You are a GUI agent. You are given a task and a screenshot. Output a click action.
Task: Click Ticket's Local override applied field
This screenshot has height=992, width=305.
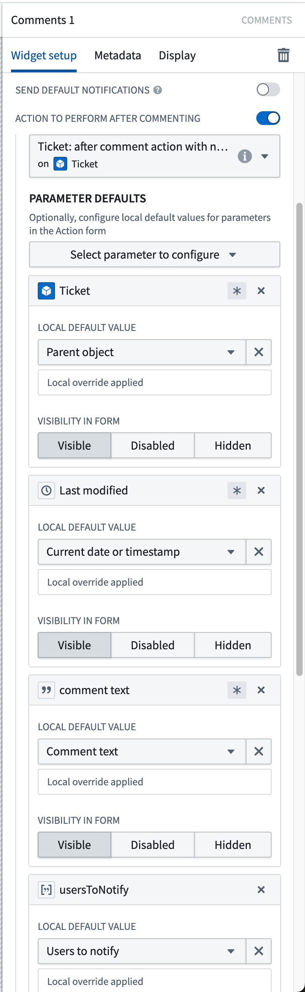(154, 382)
